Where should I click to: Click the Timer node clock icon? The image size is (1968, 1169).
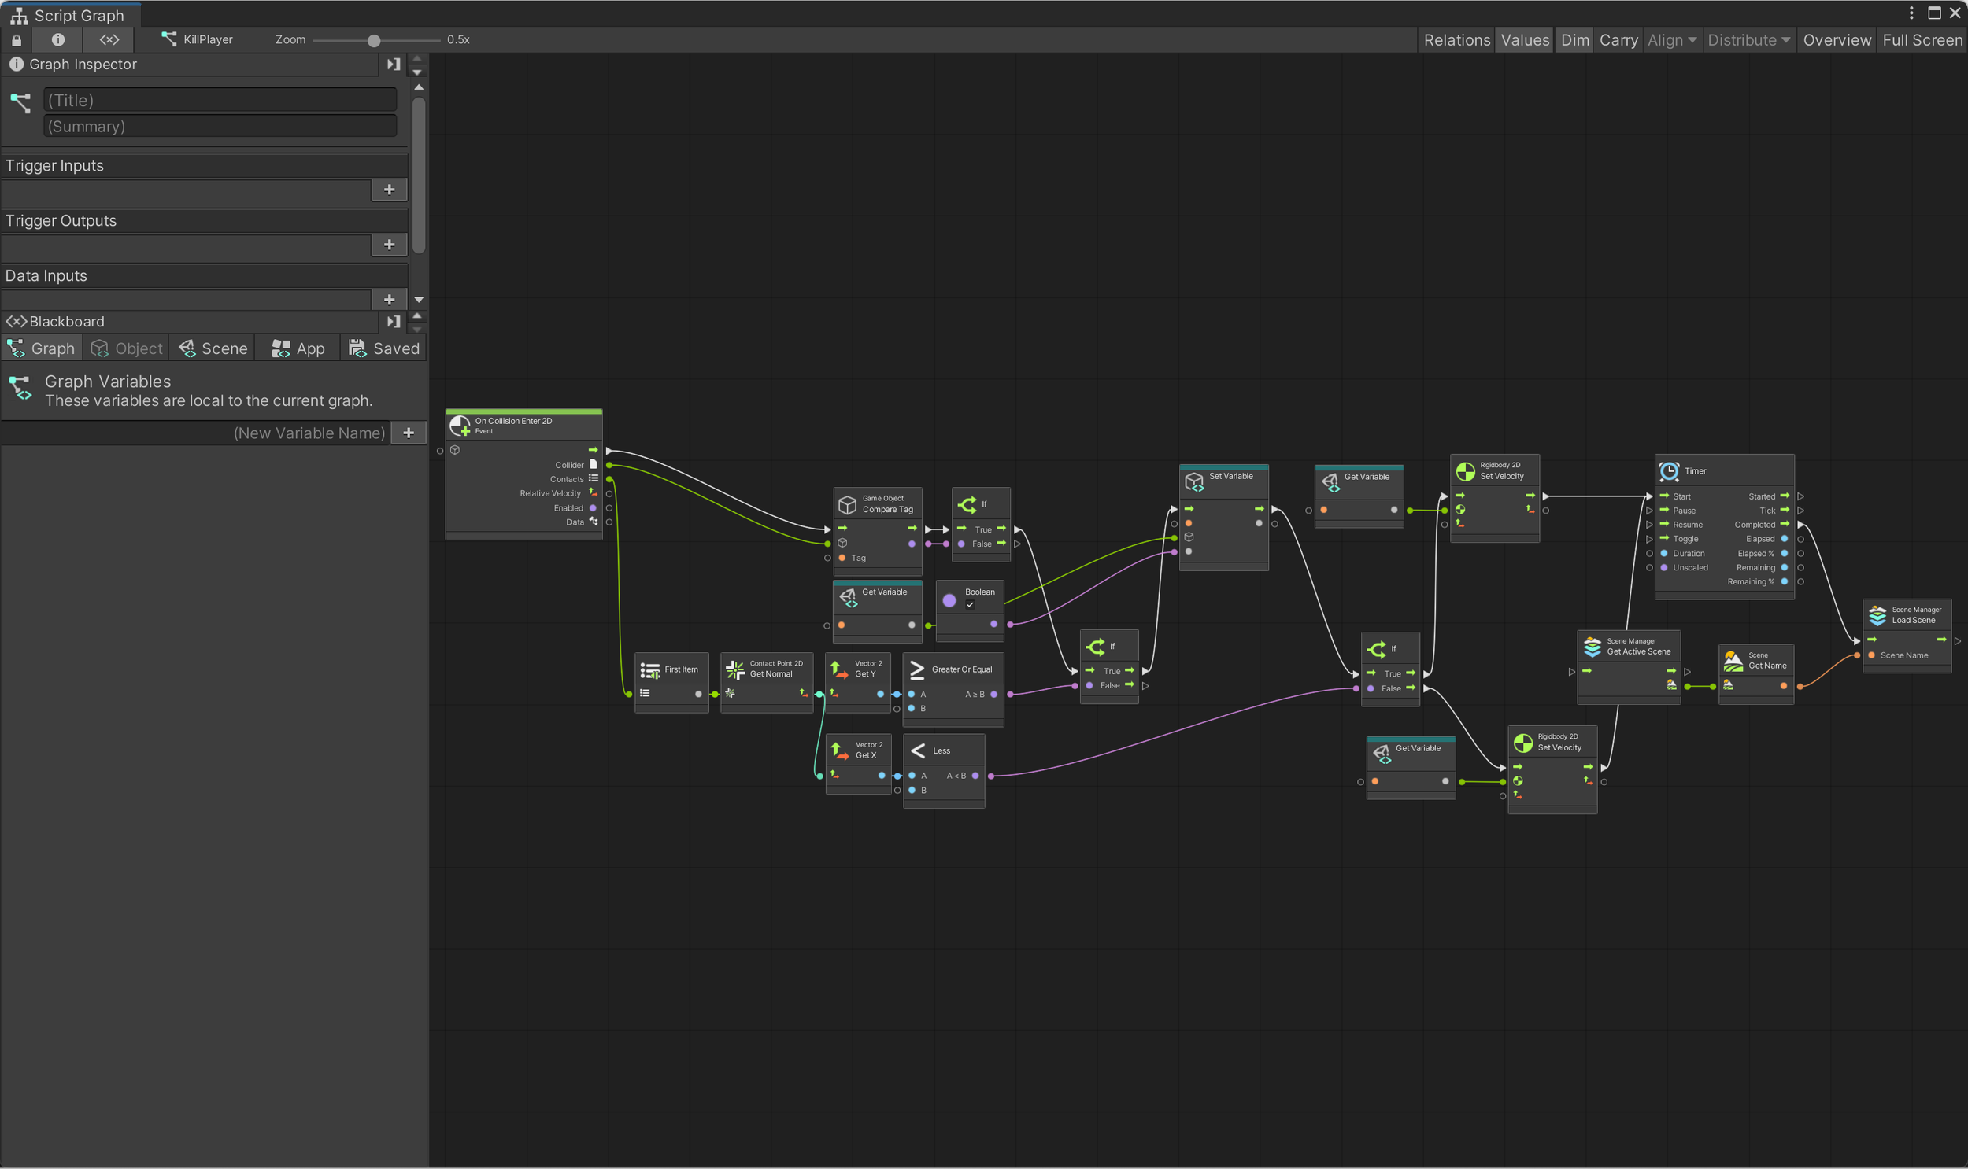pyautogui.click(x=1669, y=471)
